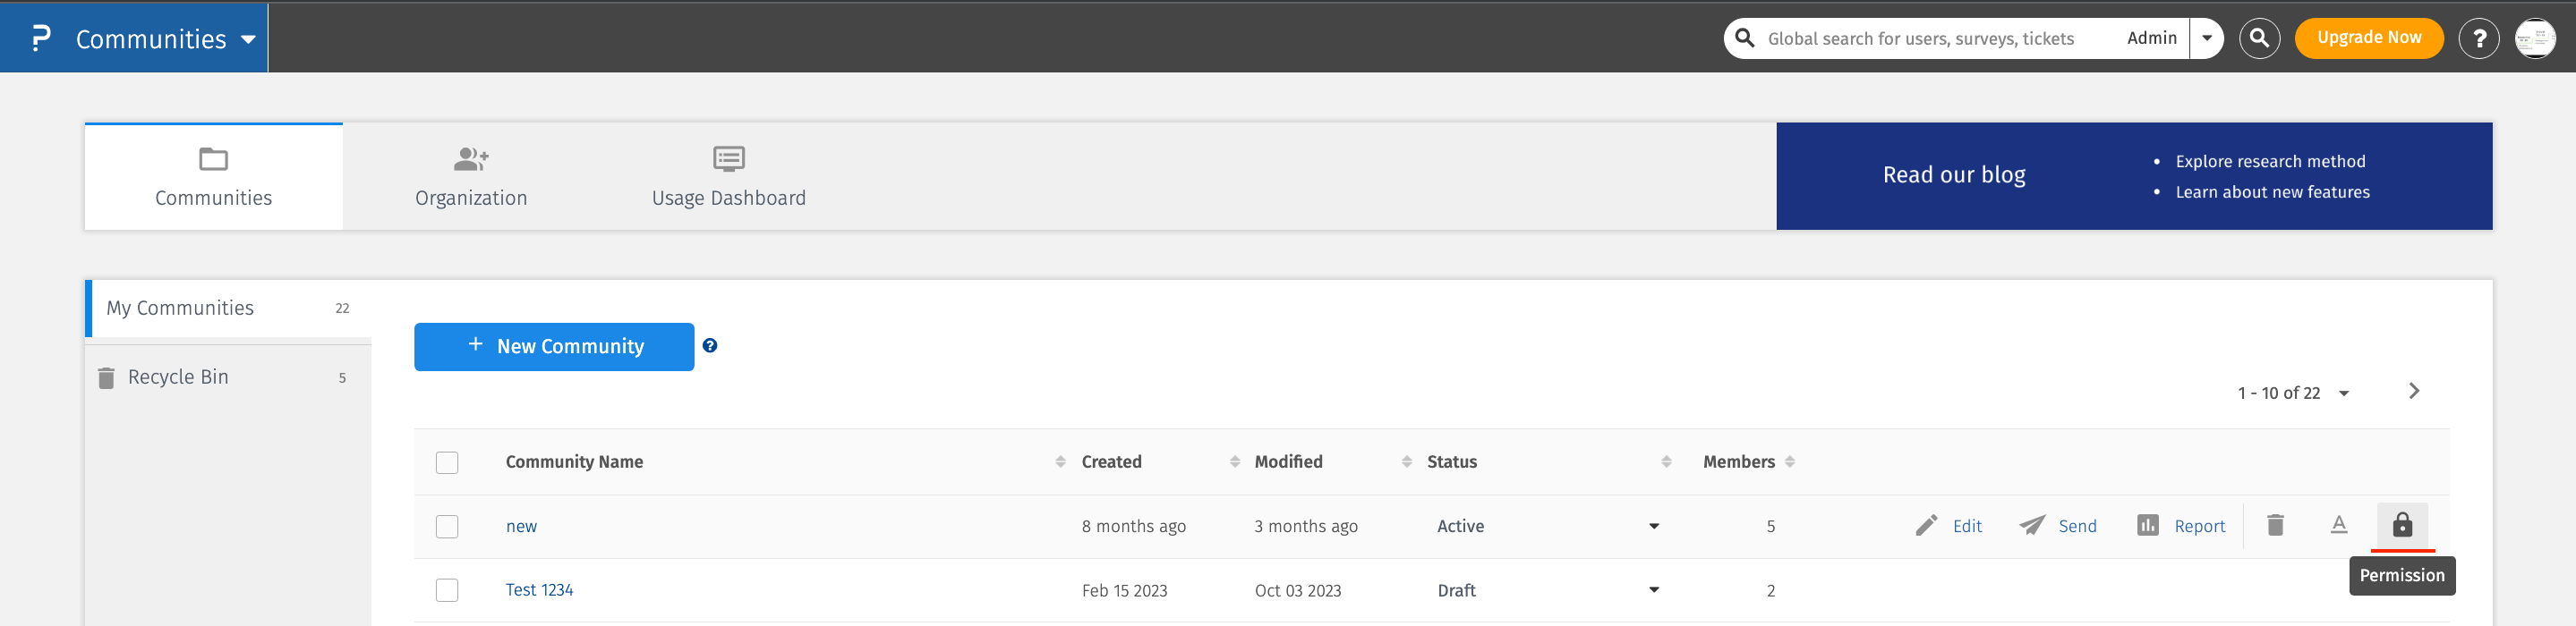Click the rename text icon in new row
Viewport: 2576px width, 626px height.
pos(2338,525)
